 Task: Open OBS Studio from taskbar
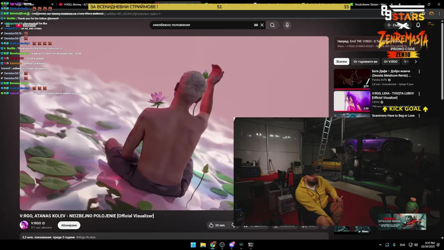[x=222, y=245]
